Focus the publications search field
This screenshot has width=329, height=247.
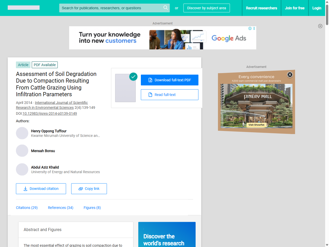coord(111,8)
